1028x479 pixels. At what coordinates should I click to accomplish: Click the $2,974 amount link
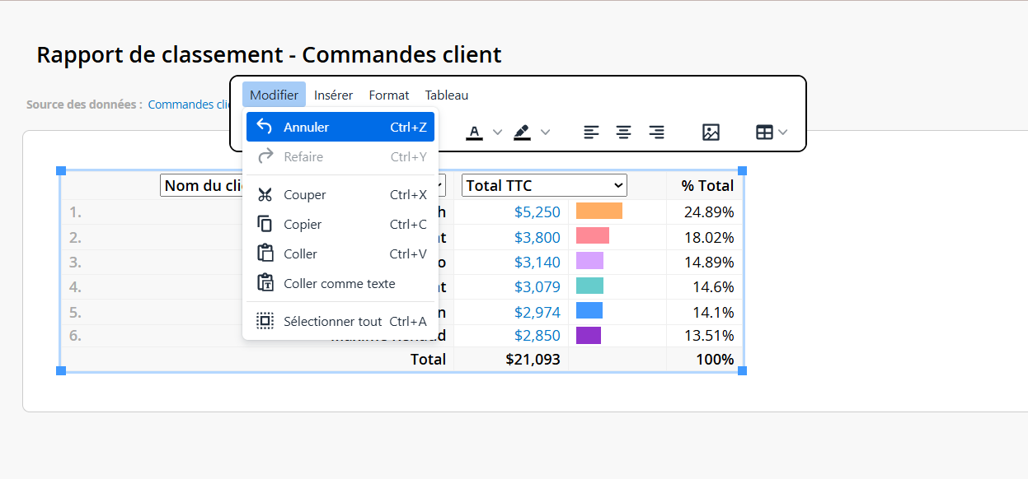click(x=537, y=312)
